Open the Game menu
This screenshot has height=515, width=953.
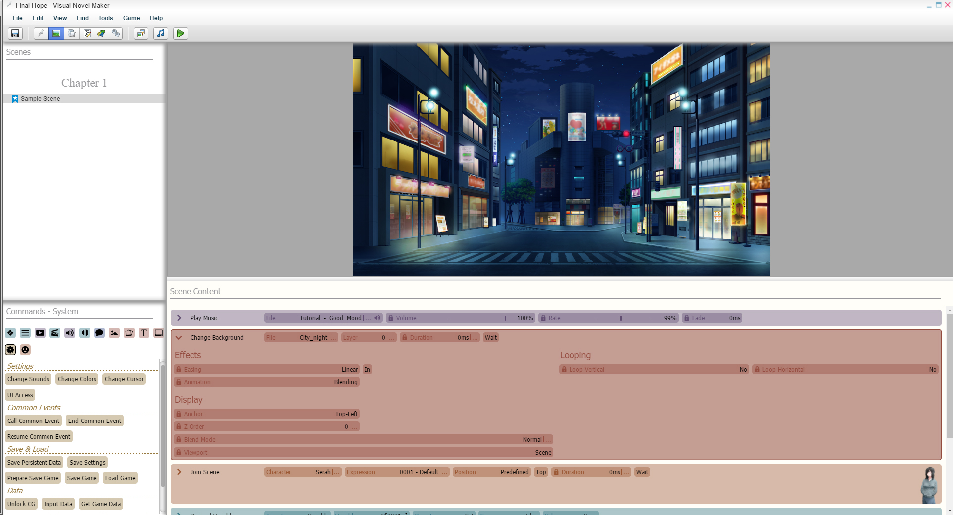pos(131,18)
